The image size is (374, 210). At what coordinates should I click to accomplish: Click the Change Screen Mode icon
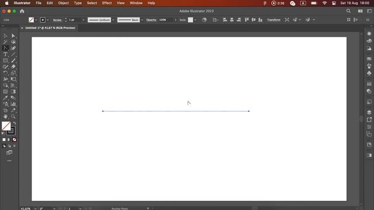tap(9, 153)
